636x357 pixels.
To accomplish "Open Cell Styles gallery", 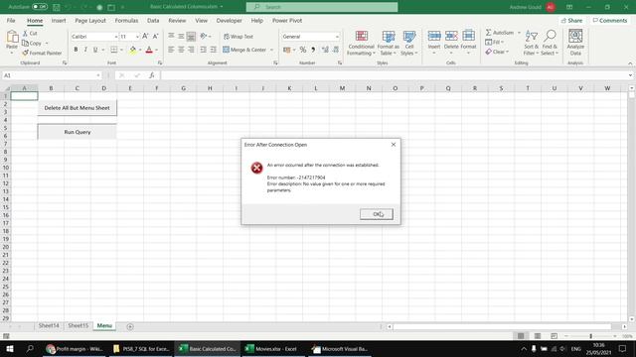I will pyautogui.click(x=409, y=43).
